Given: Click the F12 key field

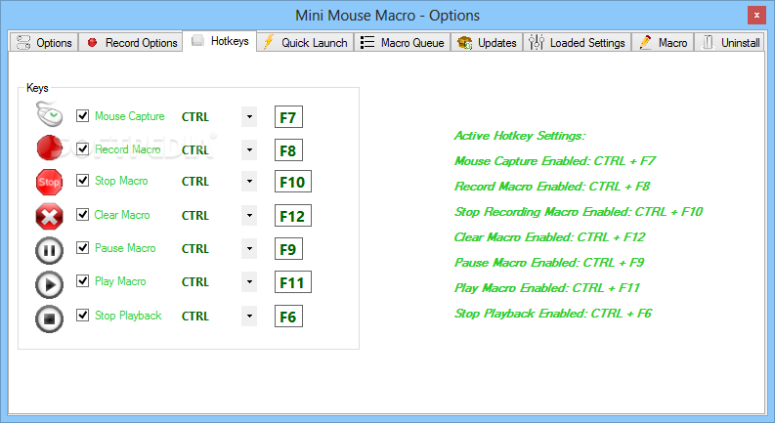Looking at the screenshot, I should tap(293, 216).
